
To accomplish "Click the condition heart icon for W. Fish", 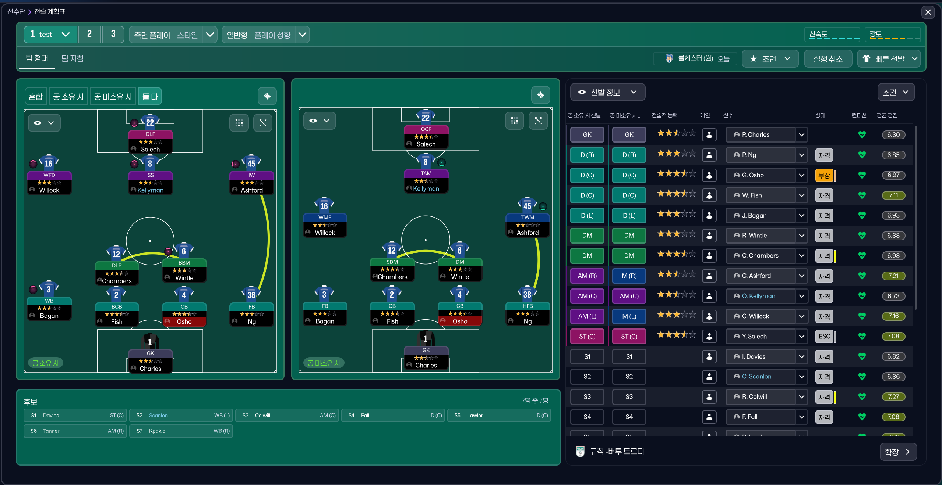I will click(x=862, y=195).
